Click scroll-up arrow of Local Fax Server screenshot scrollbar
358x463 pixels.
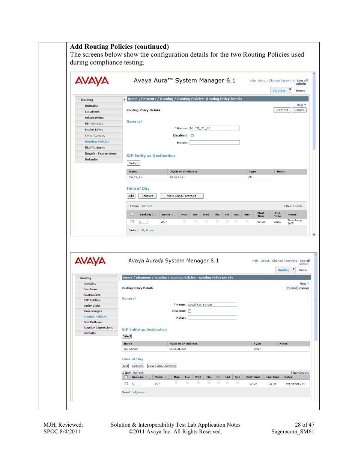click(x=316, y=255)
